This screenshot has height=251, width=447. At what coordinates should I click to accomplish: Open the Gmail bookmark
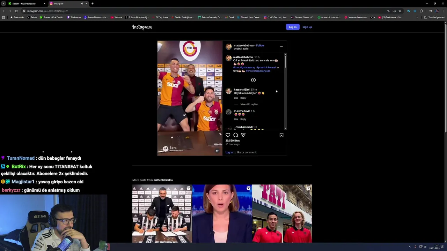pyautogui.click(x=229, y=17)
